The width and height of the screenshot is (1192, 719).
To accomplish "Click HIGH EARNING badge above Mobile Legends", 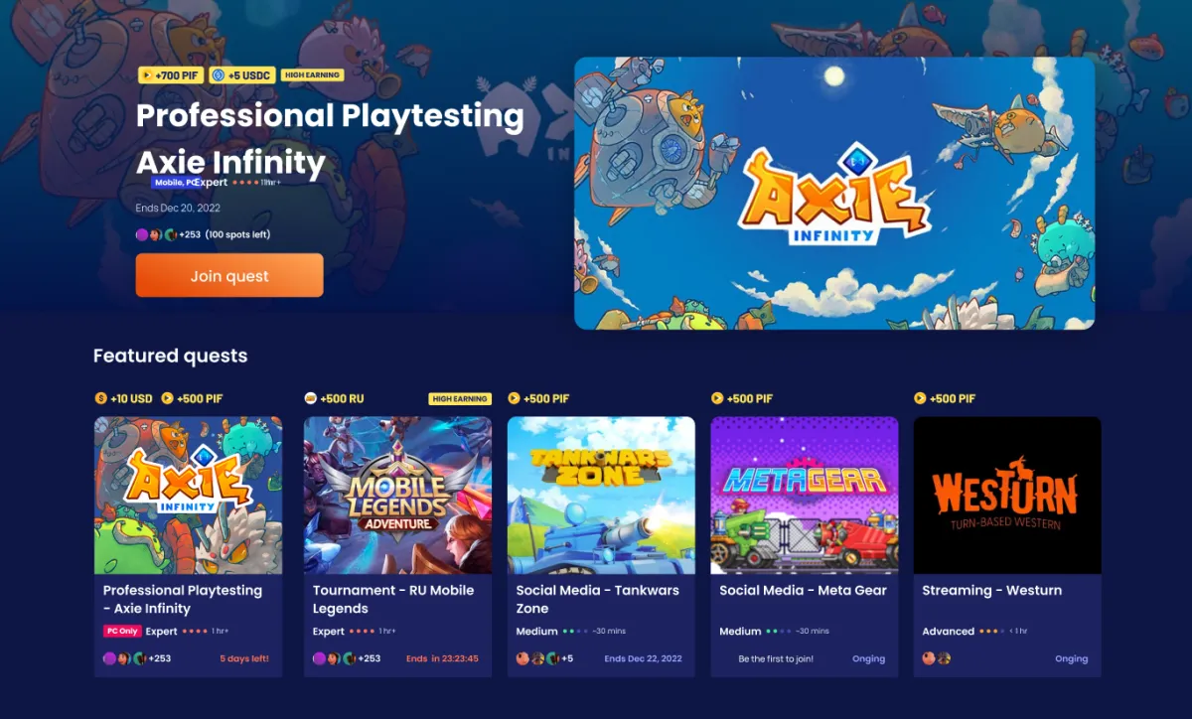I will (x=460, y=398).
